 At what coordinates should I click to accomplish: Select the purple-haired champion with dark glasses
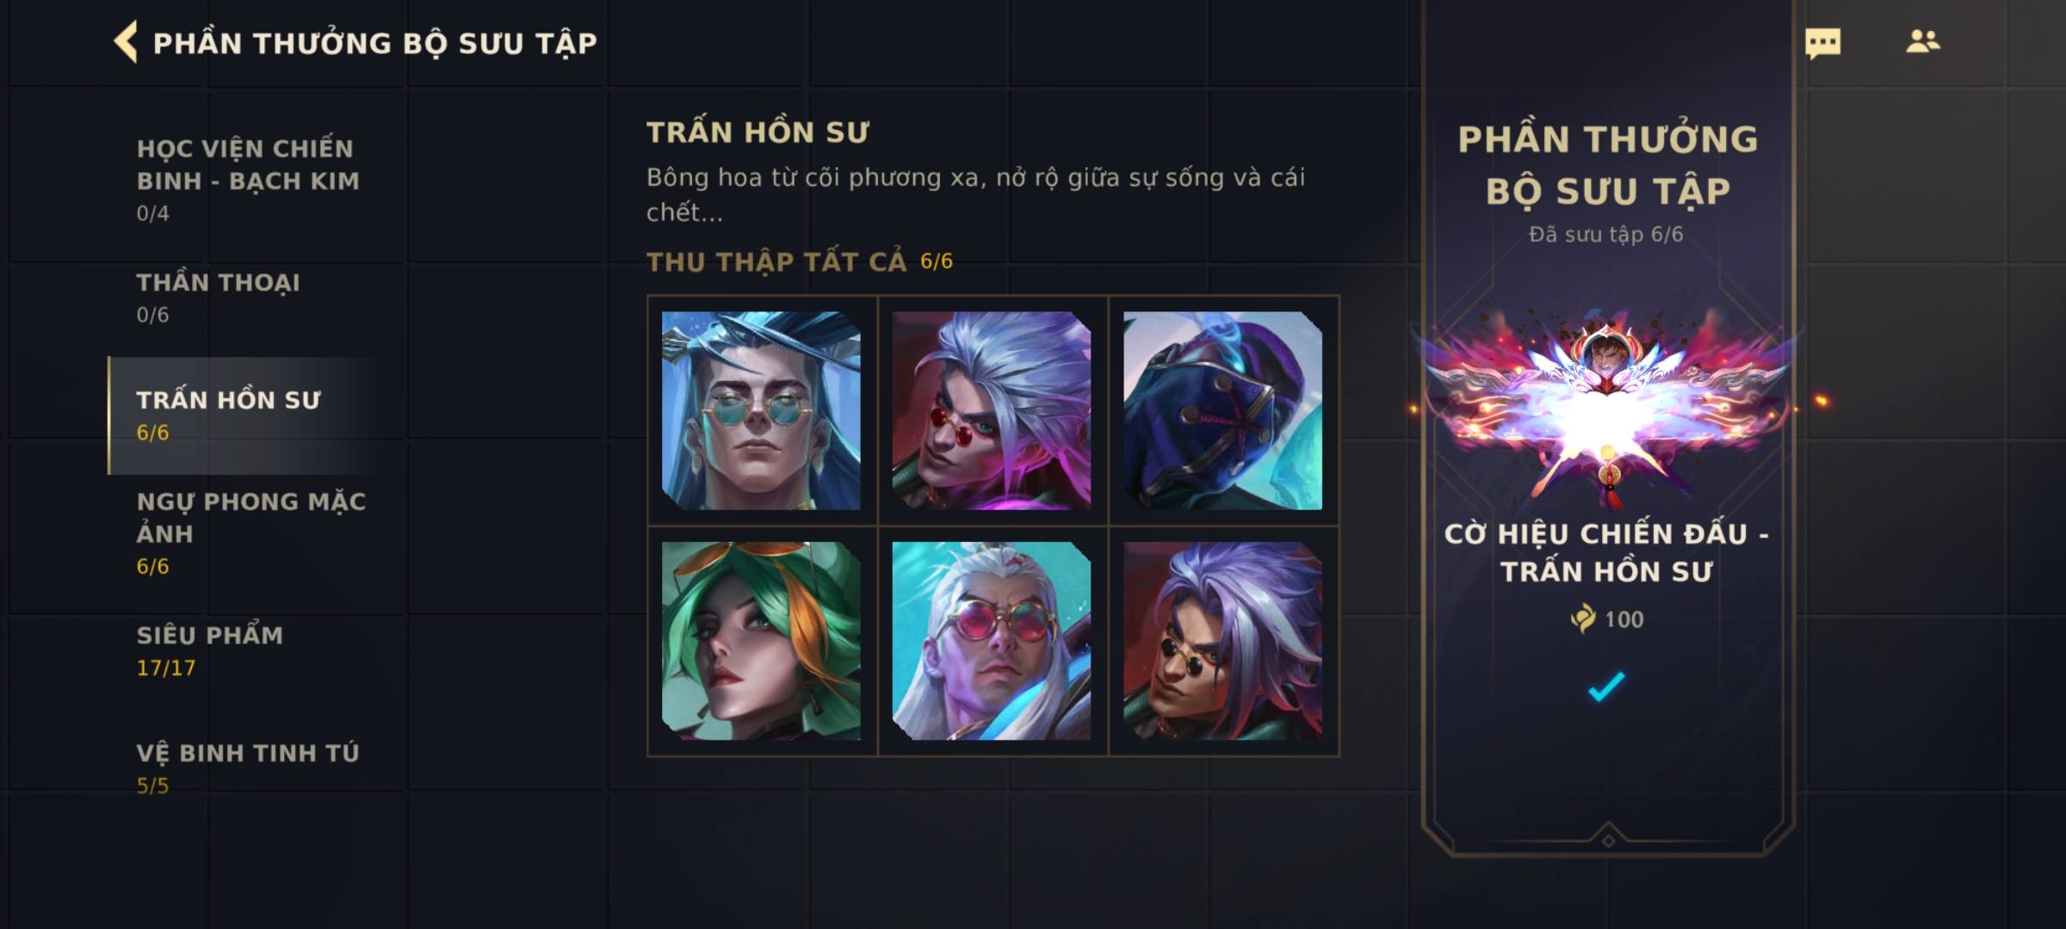click(x=1222, y=641)
